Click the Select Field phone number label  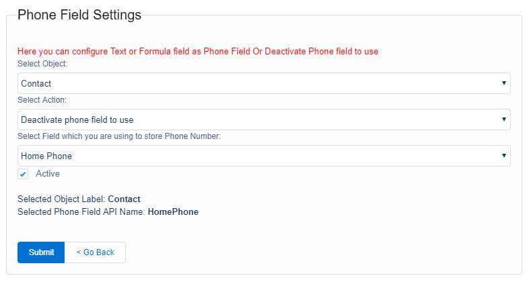click(119, 136)
